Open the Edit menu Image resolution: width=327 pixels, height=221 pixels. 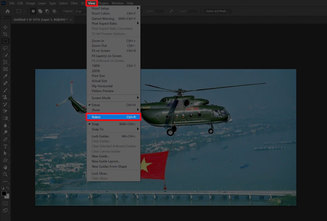click(x=20, y=3)
